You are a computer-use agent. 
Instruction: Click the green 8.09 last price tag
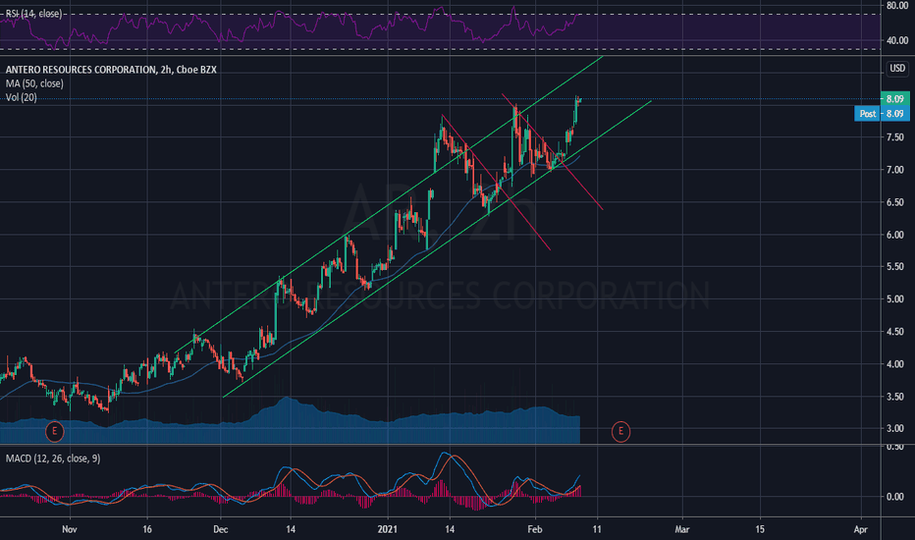[894, 98]
